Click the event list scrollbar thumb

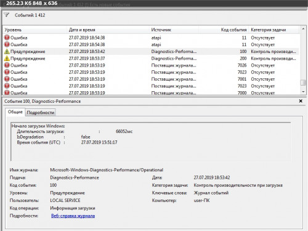click(303, 83)
